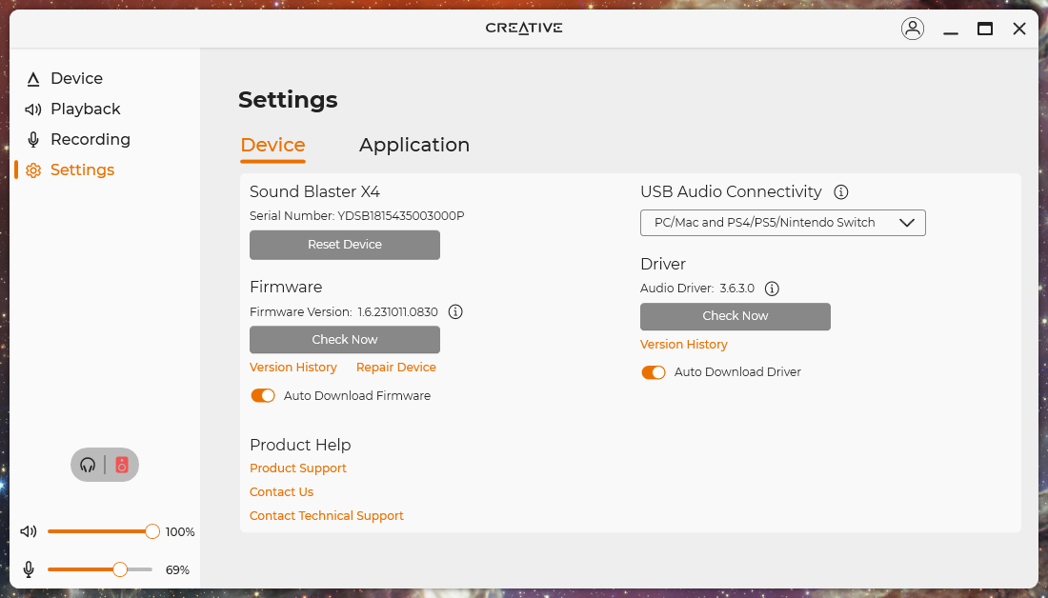Screen dimensions: 1048x598
Task: Click the microphone level slider handle
Action: 120,570
